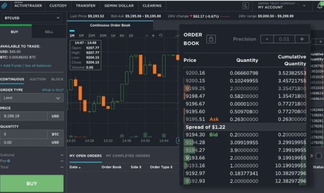Sort by Order Type column
The image size is (324, 193).
coord(161,167)
